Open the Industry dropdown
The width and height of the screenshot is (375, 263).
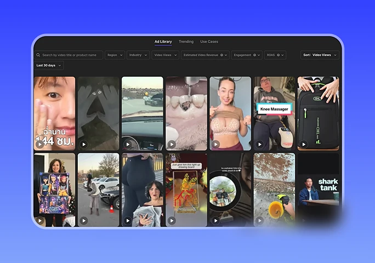(x=138, y=55)
